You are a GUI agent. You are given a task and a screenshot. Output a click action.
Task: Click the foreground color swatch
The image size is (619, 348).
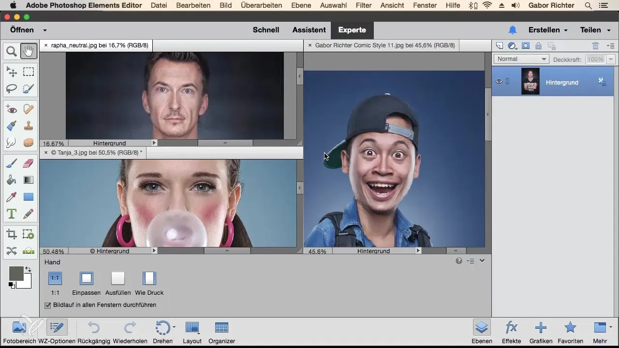click(16, 274)
